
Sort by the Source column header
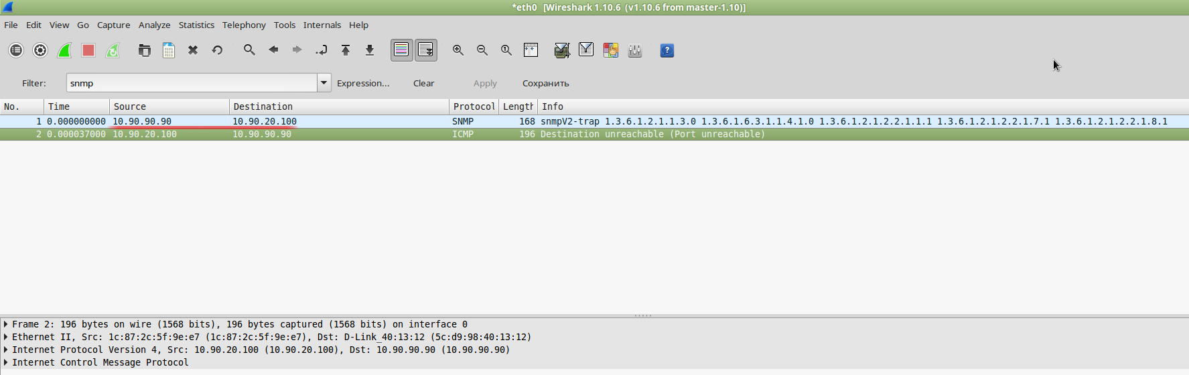169,106
